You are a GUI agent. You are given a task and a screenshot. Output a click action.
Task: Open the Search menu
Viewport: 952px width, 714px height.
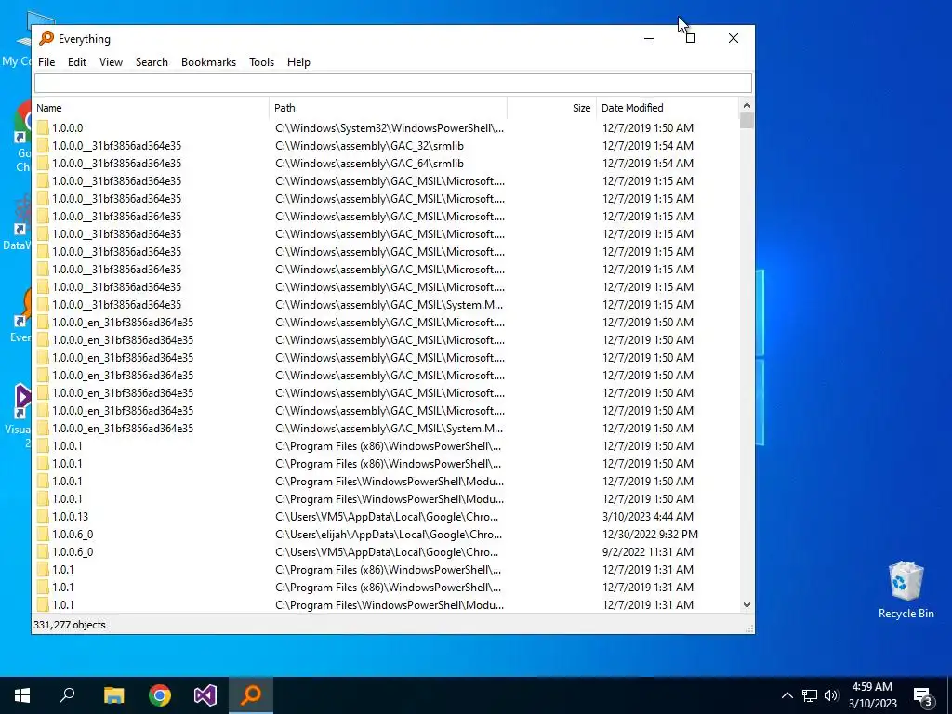coord(152,62)
